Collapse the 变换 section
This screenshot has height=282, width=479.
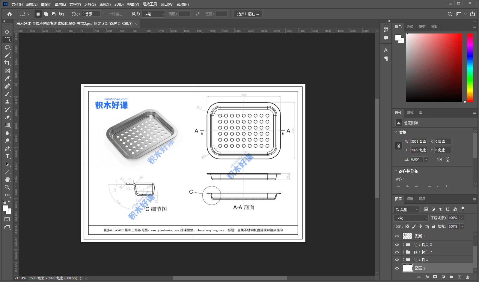click(396, 132)
